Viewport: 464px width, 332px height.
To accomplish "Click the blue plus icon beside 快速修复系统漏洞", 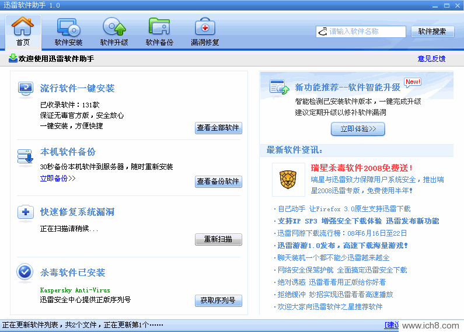I will coord(26,212).
